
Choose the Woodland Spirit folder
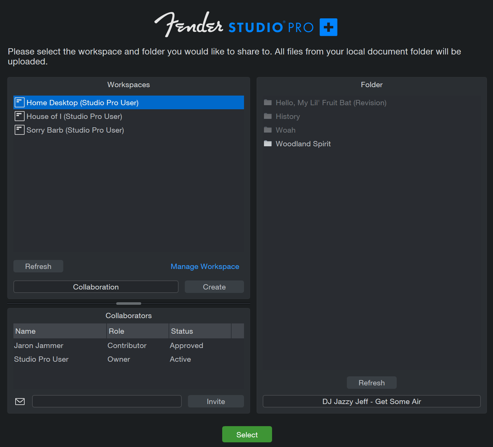372,144
